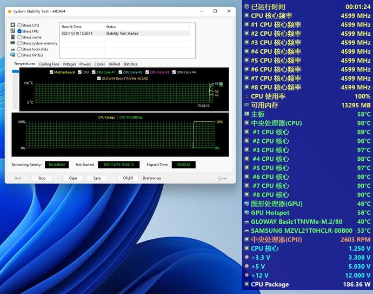Uncheck the Stress FPU checkbox
373x294 pixels.
[x=19, y=31]
